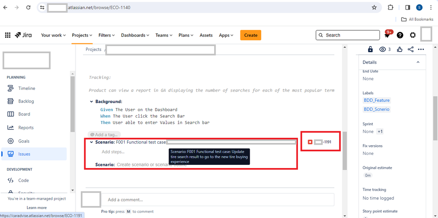Viewport: 438px width, 218px height.
Task: Open the Dashboards dropdown menu
Action: tap(135, 35)
